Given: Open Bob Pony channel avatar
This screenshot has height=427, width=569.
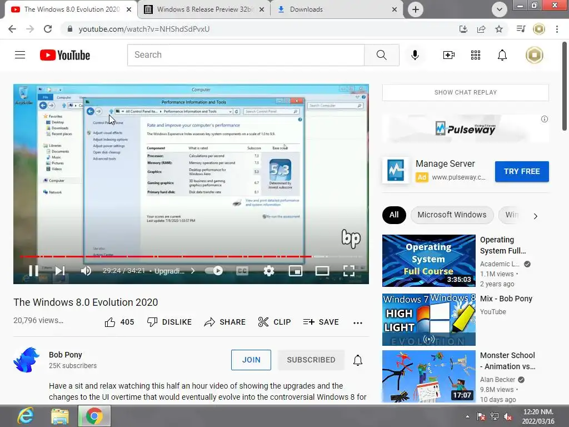Looking at the screenshot, I should pos(26,360).
